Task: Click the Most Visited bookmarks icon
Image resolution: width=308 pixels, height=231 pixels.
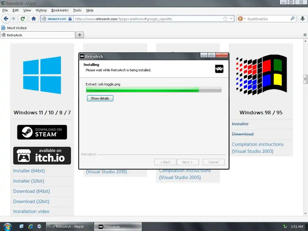Action: click(3, 28)
